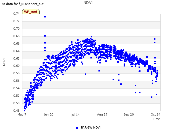Click the Oct 24 x-axis tick label

[x=155, y=114]
